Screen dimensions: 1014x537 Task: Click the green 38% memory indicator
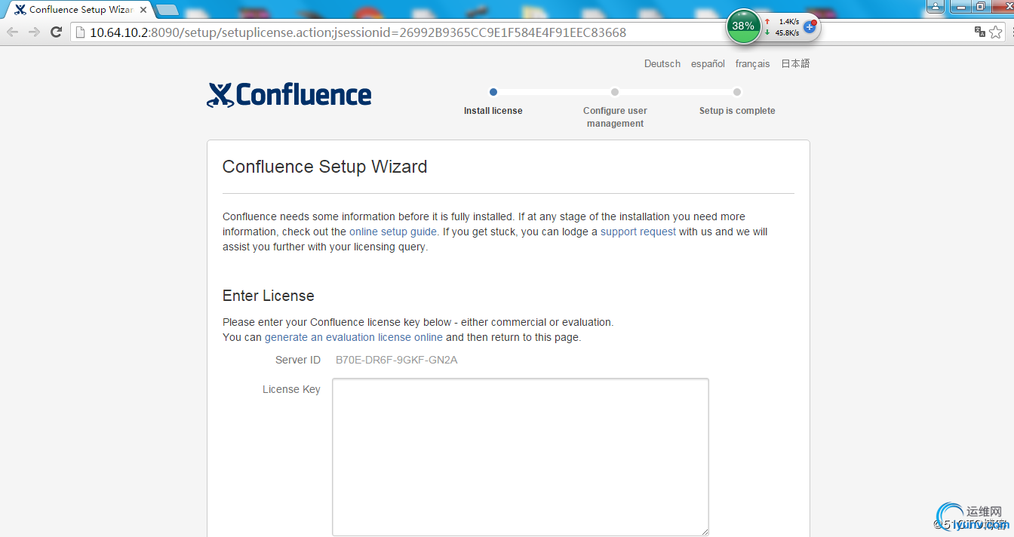[743, 26]
